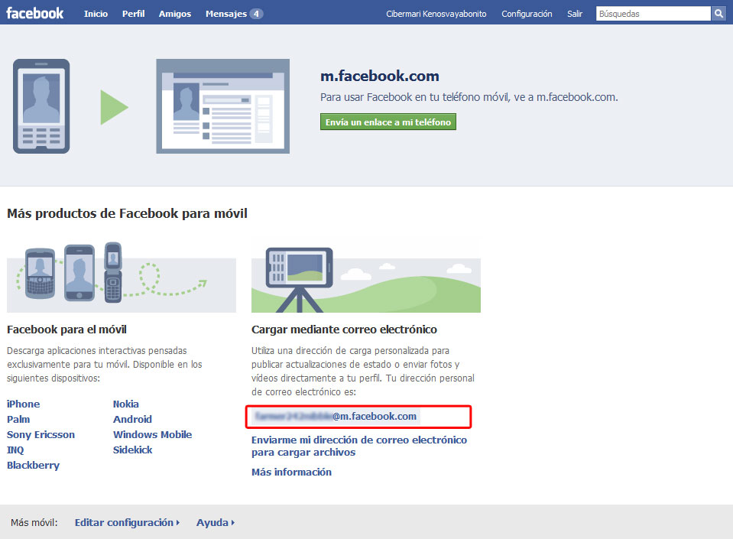733x539 pixels.
Task: Open Configuración in the top bar
Action: tap(527, 14)
